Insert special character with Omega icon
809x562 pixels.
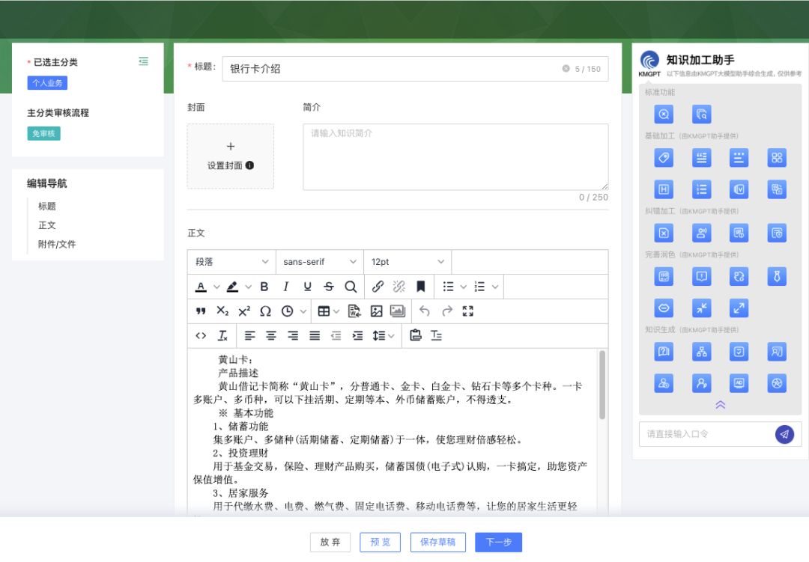265,311
